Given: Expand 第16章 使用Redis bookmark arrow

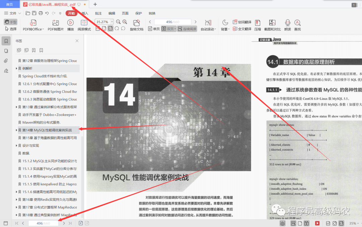Looking at the screenshot, I should click(x=16, y=199).
